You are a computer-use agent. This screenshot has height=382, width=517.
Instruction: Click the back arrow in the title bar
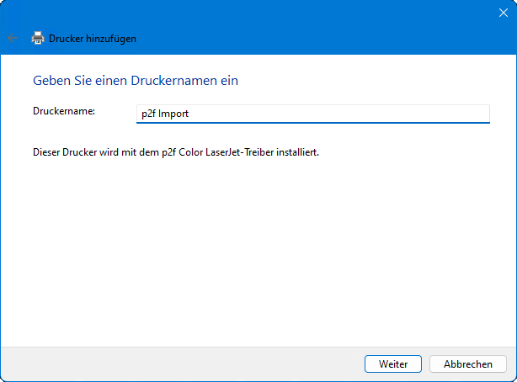click(12, 38)
